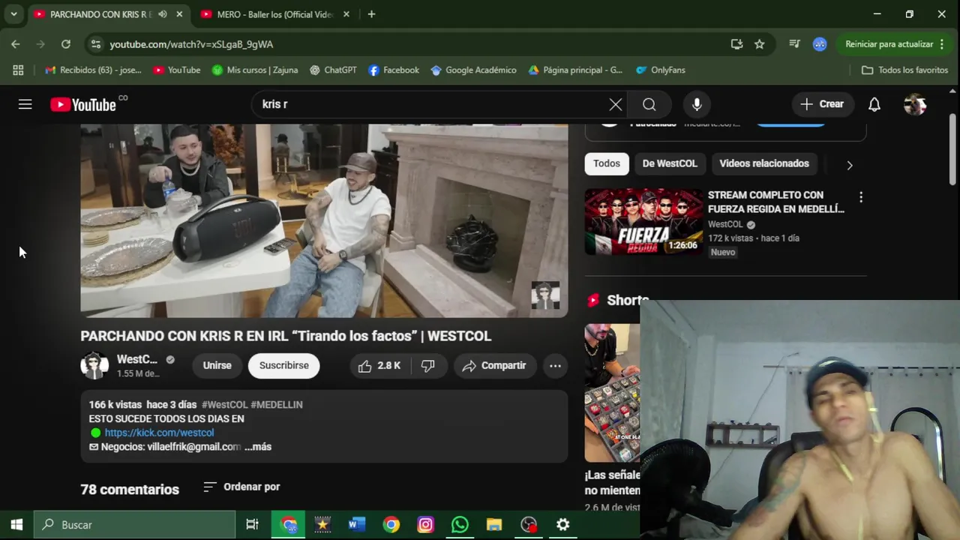Image resolution: width=960 pixels, height=540 pixels.
Task: Mute the tab via speaker icon
Action: (163, 14)
